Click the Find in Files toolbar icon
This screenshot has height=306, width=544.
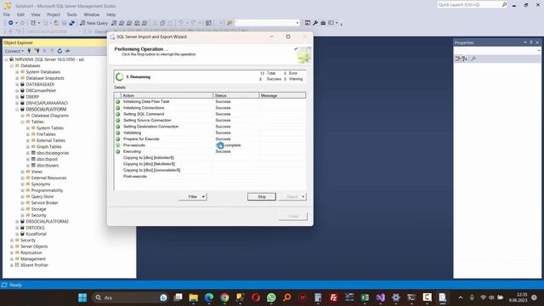pyautogui.click(x=229, y=23)
